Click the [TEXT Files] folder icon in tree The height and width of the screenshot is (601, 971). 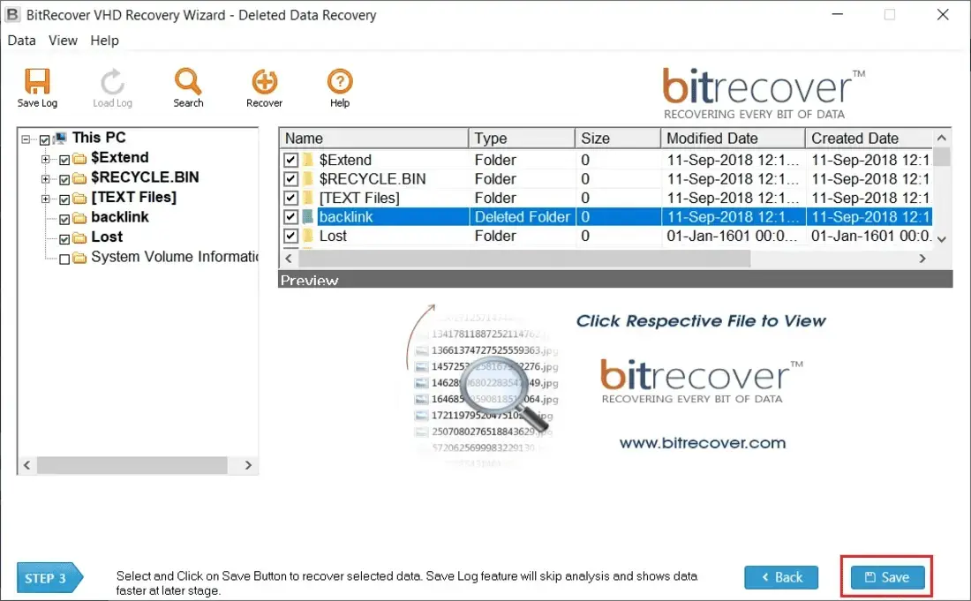(79, 198)
